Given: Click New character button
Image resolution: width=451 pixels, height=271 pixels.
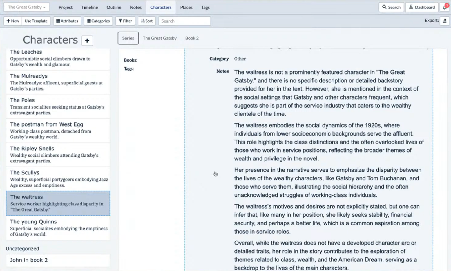Looking at the screenshot, I should (13, 21).
